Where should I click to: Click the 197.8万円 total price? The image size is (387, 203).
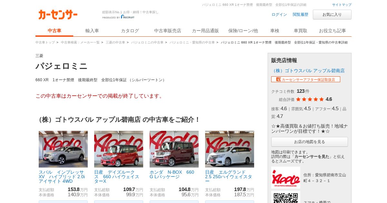tap(244, 189)
